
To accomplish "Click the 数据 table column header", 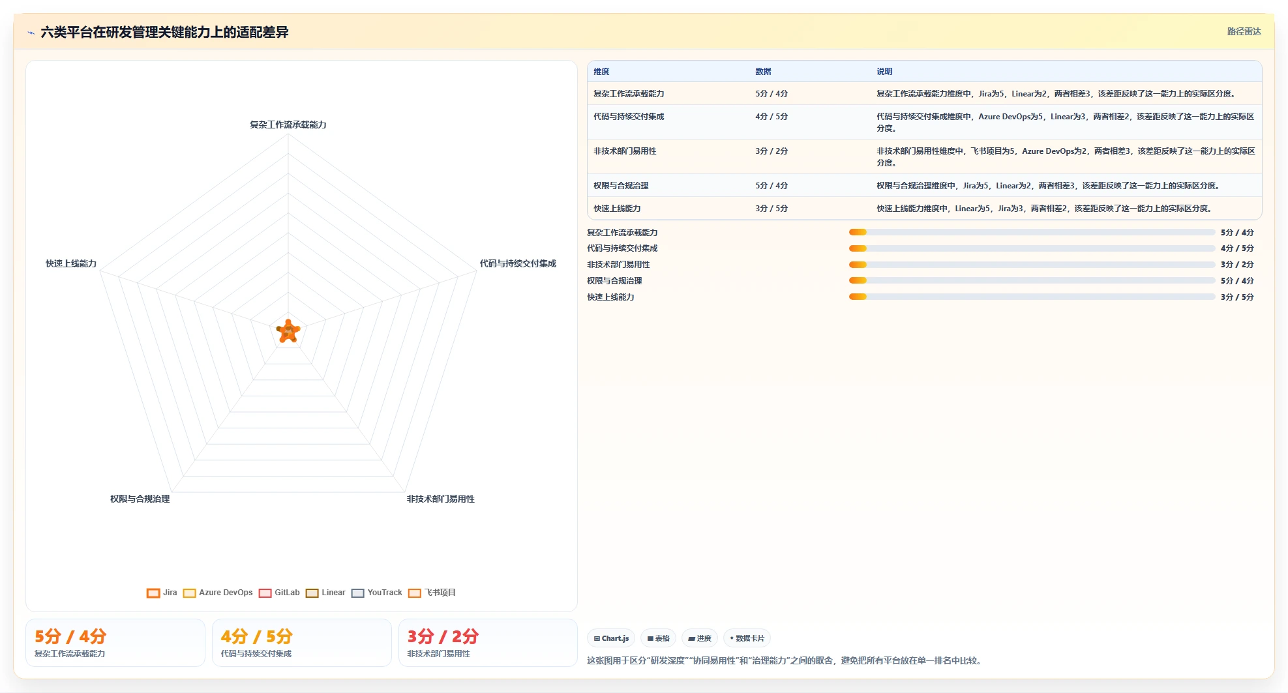I will (x=763, y=72).
